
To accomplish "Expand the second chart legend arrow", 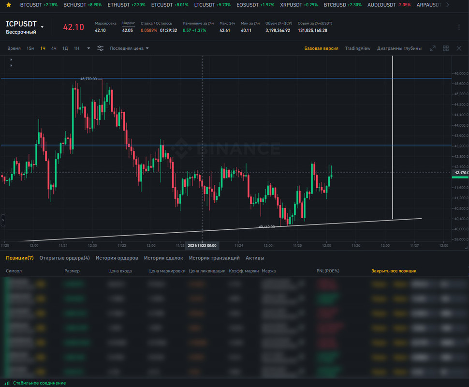I will (12, 65).
